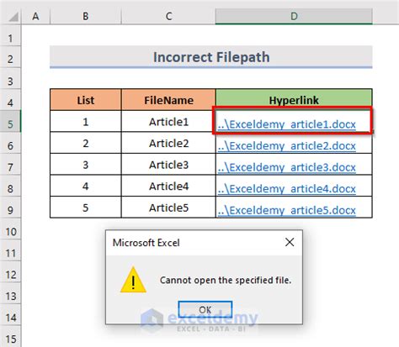This screenshot has width=399, height=347.
Task: Open the Exceldemy_article1.docx hyperlink
Action: click(x=287, y=124)
